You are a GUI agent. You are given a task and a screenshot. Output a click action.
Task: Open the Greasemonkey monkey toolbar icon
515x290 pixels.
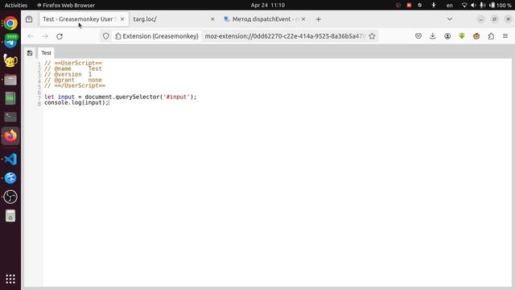pyautogui.click(x=476, y=36)
